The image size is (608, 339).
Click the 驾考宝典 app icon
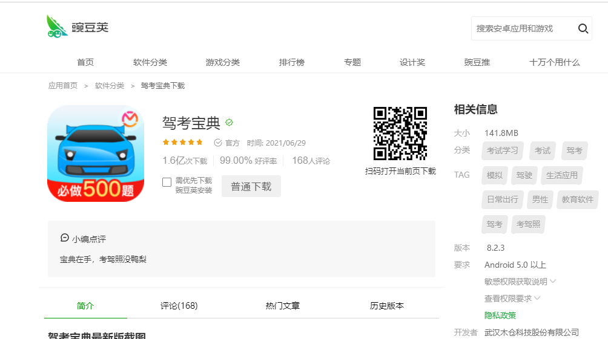point(96,153)
